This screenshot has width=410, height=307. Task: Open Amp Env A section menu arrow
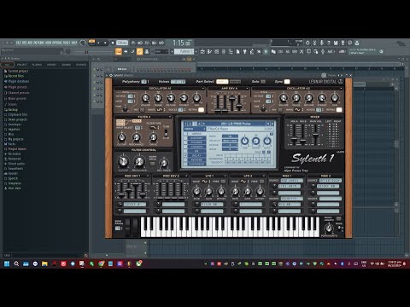coord(247,89)
